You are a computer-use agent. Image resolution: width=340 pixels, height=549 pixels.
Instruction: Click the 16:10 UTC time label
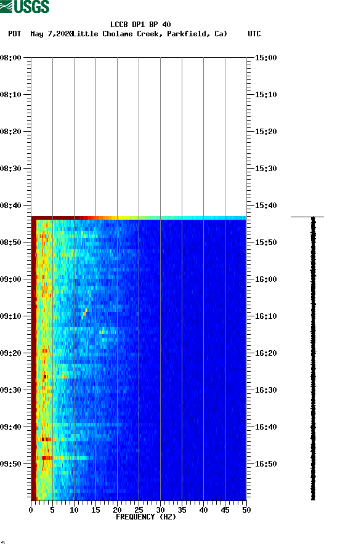coord(265,316)
